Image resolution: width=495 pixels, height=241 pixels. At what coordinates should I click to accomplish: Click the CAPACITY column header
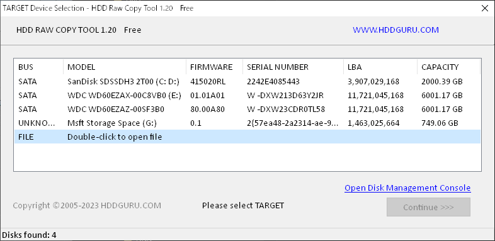448,67
